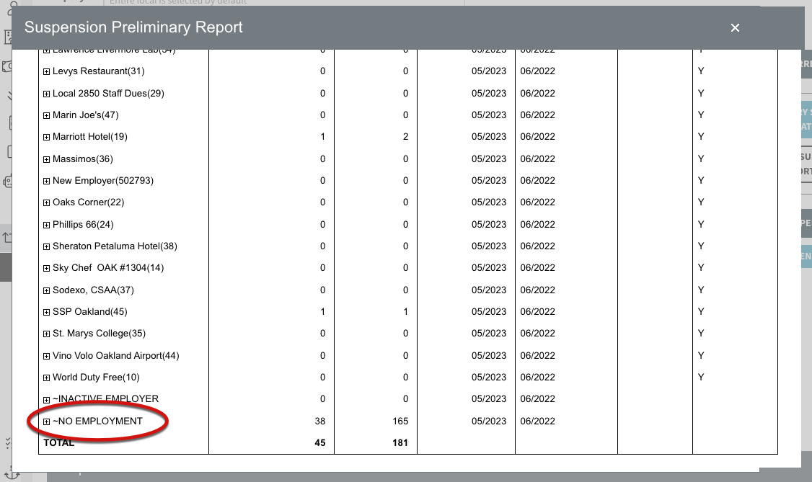Screen dimensions: 812x482
Task: Expand the ~NO EMPLOYMENT row
Action: click(x=47, y=422)
